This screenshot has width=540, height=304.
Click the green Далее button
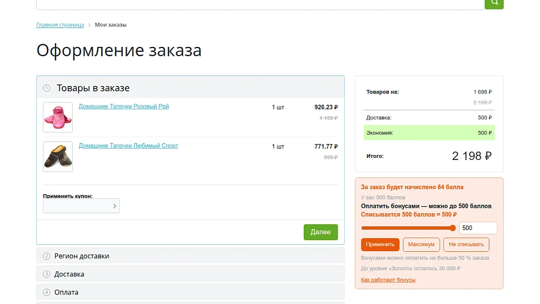click(x=321, y=232)
